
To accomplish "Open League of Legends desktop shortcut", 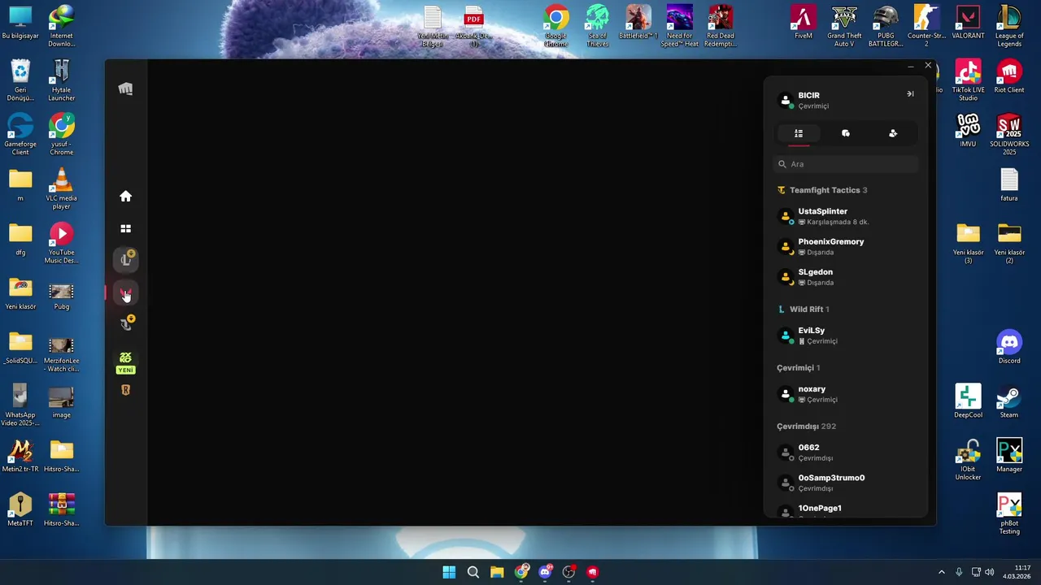I will (1009, 26).
